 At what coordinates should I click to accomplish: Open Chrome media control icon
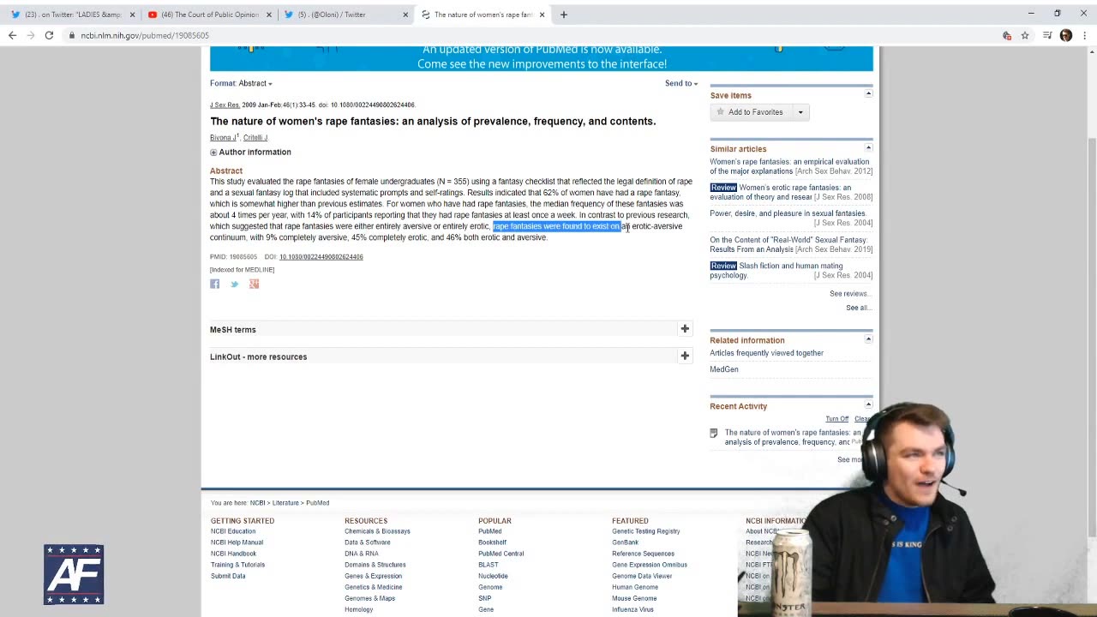click(x=1046, y=35)
